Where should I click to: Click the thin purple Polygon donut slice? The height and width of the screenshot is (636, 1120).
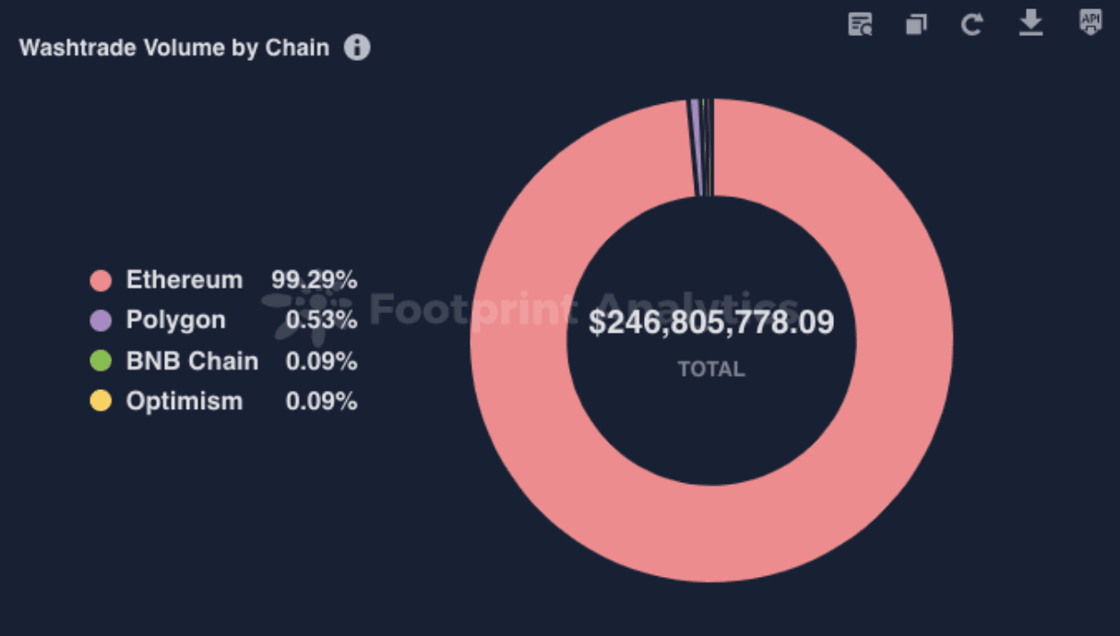tap(696, 147)
